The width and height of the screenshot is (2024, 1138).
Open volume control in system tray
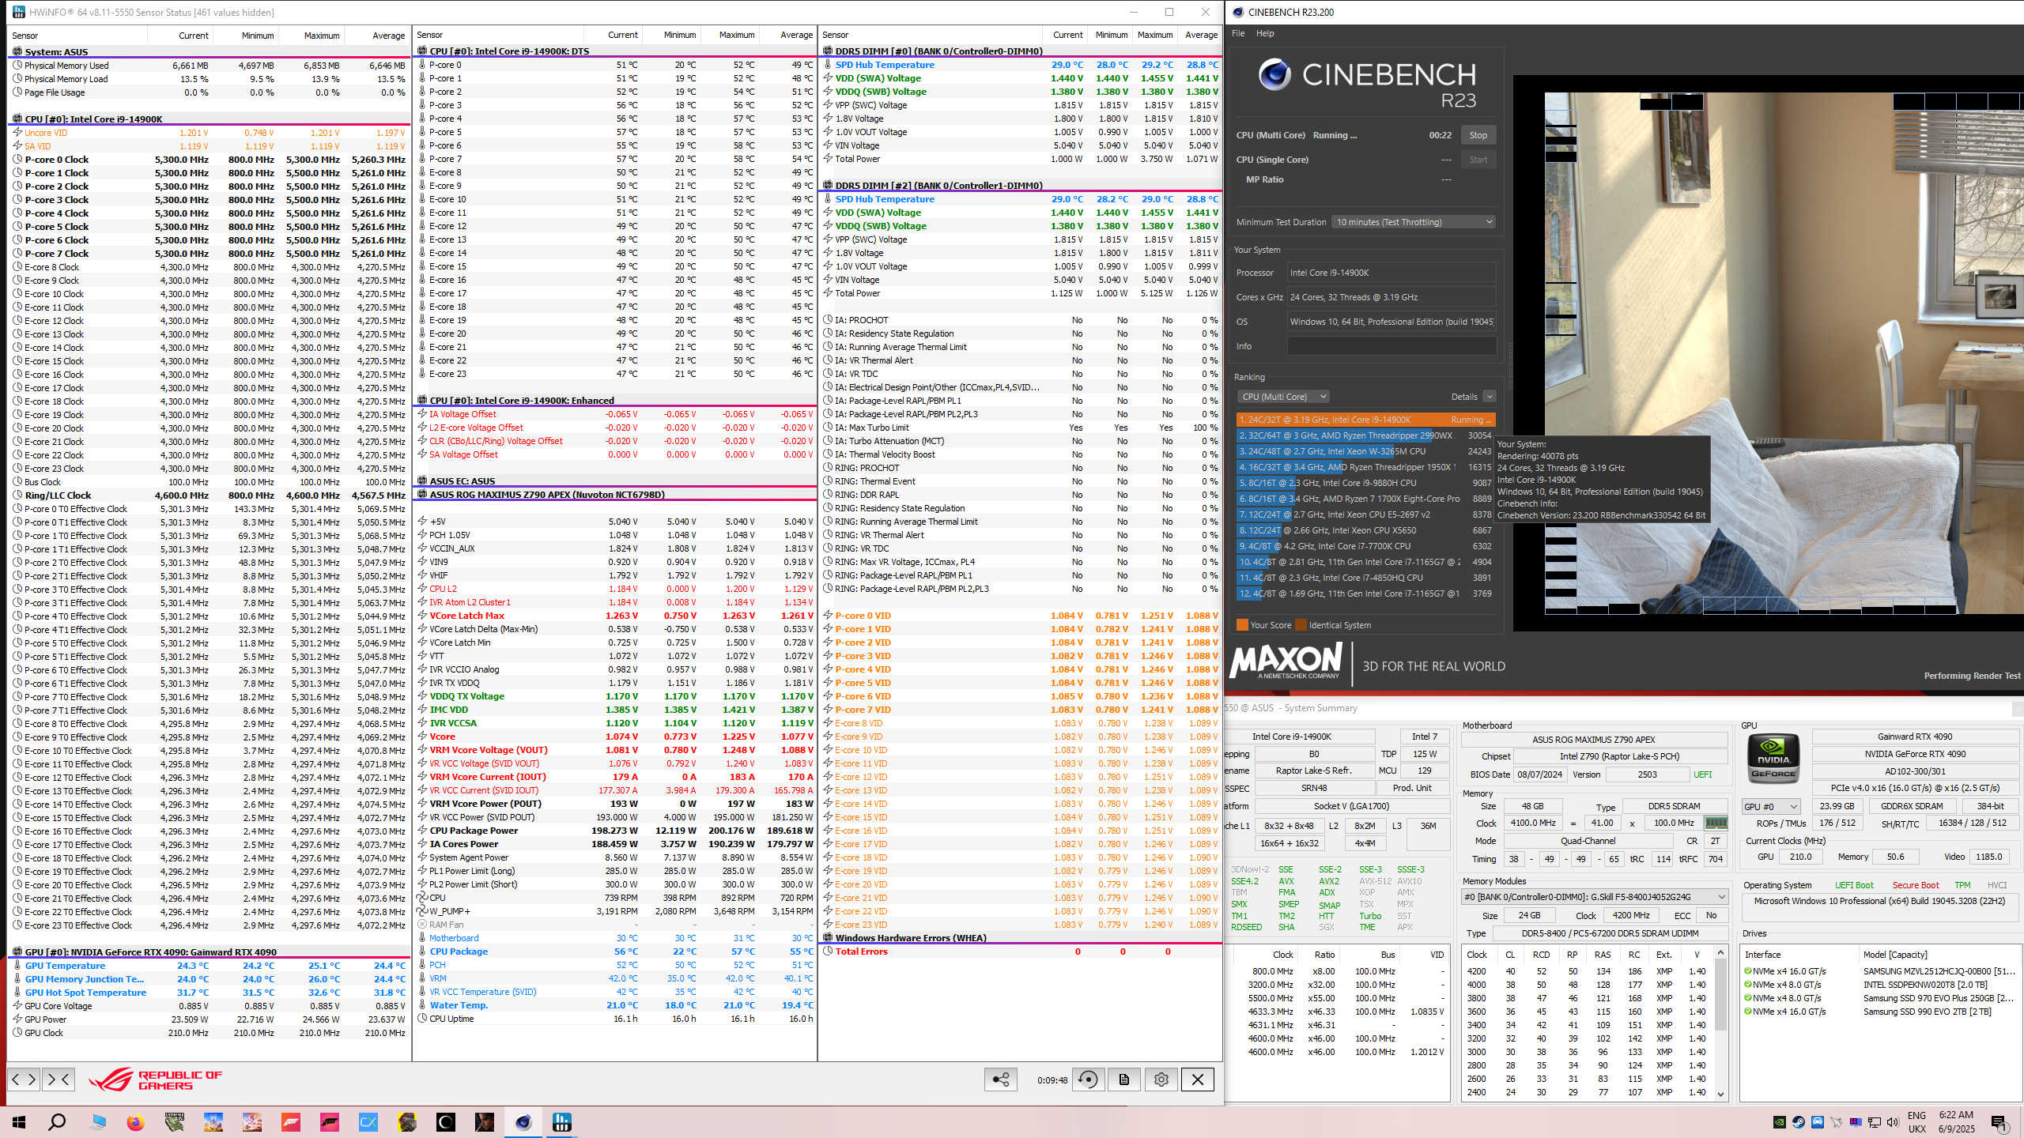1893,1122
